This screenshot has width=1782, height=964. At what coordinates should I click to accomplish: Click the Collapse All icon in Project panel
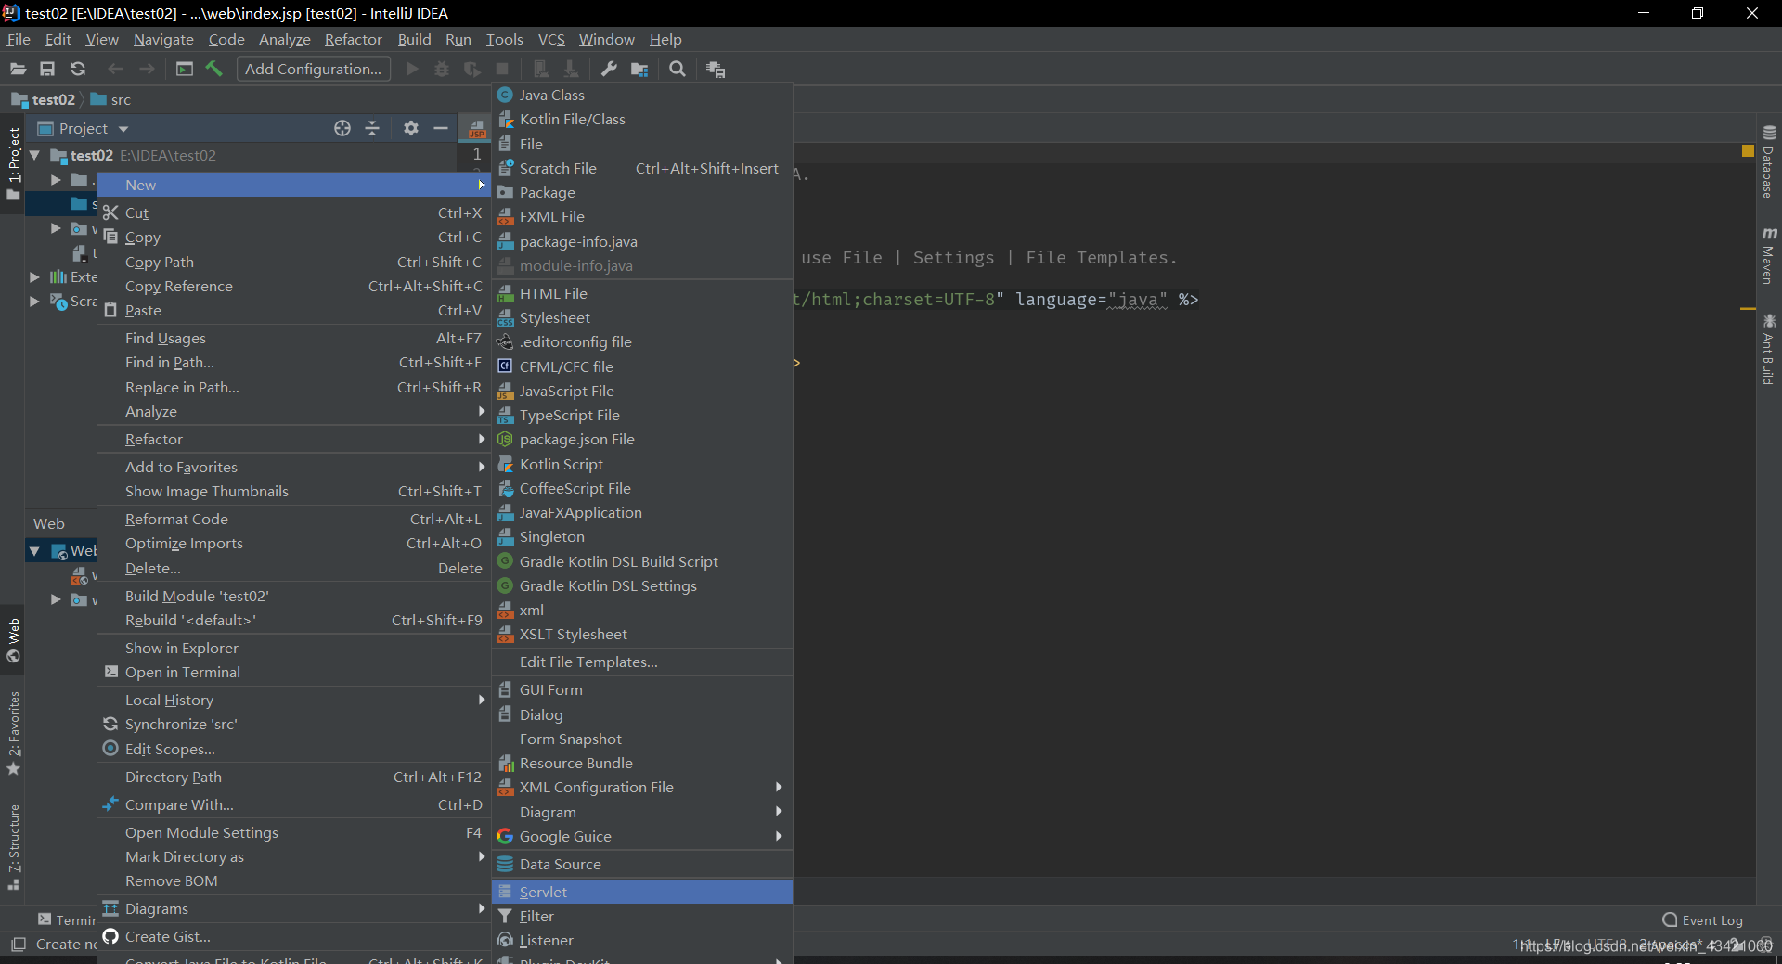372,128
